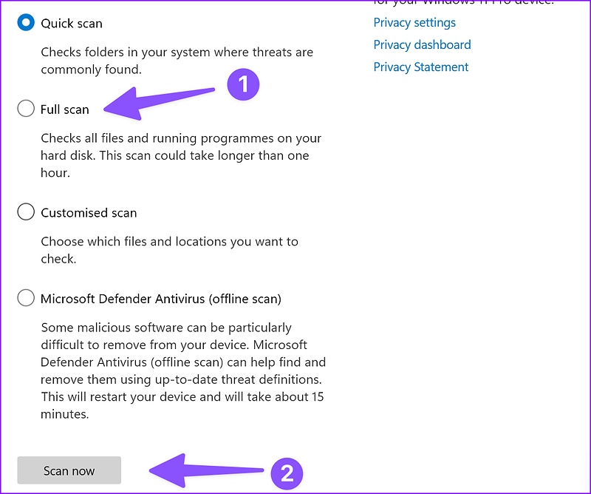
Task: Click the Full scan description about running programmes
Action: pos(181,155)
